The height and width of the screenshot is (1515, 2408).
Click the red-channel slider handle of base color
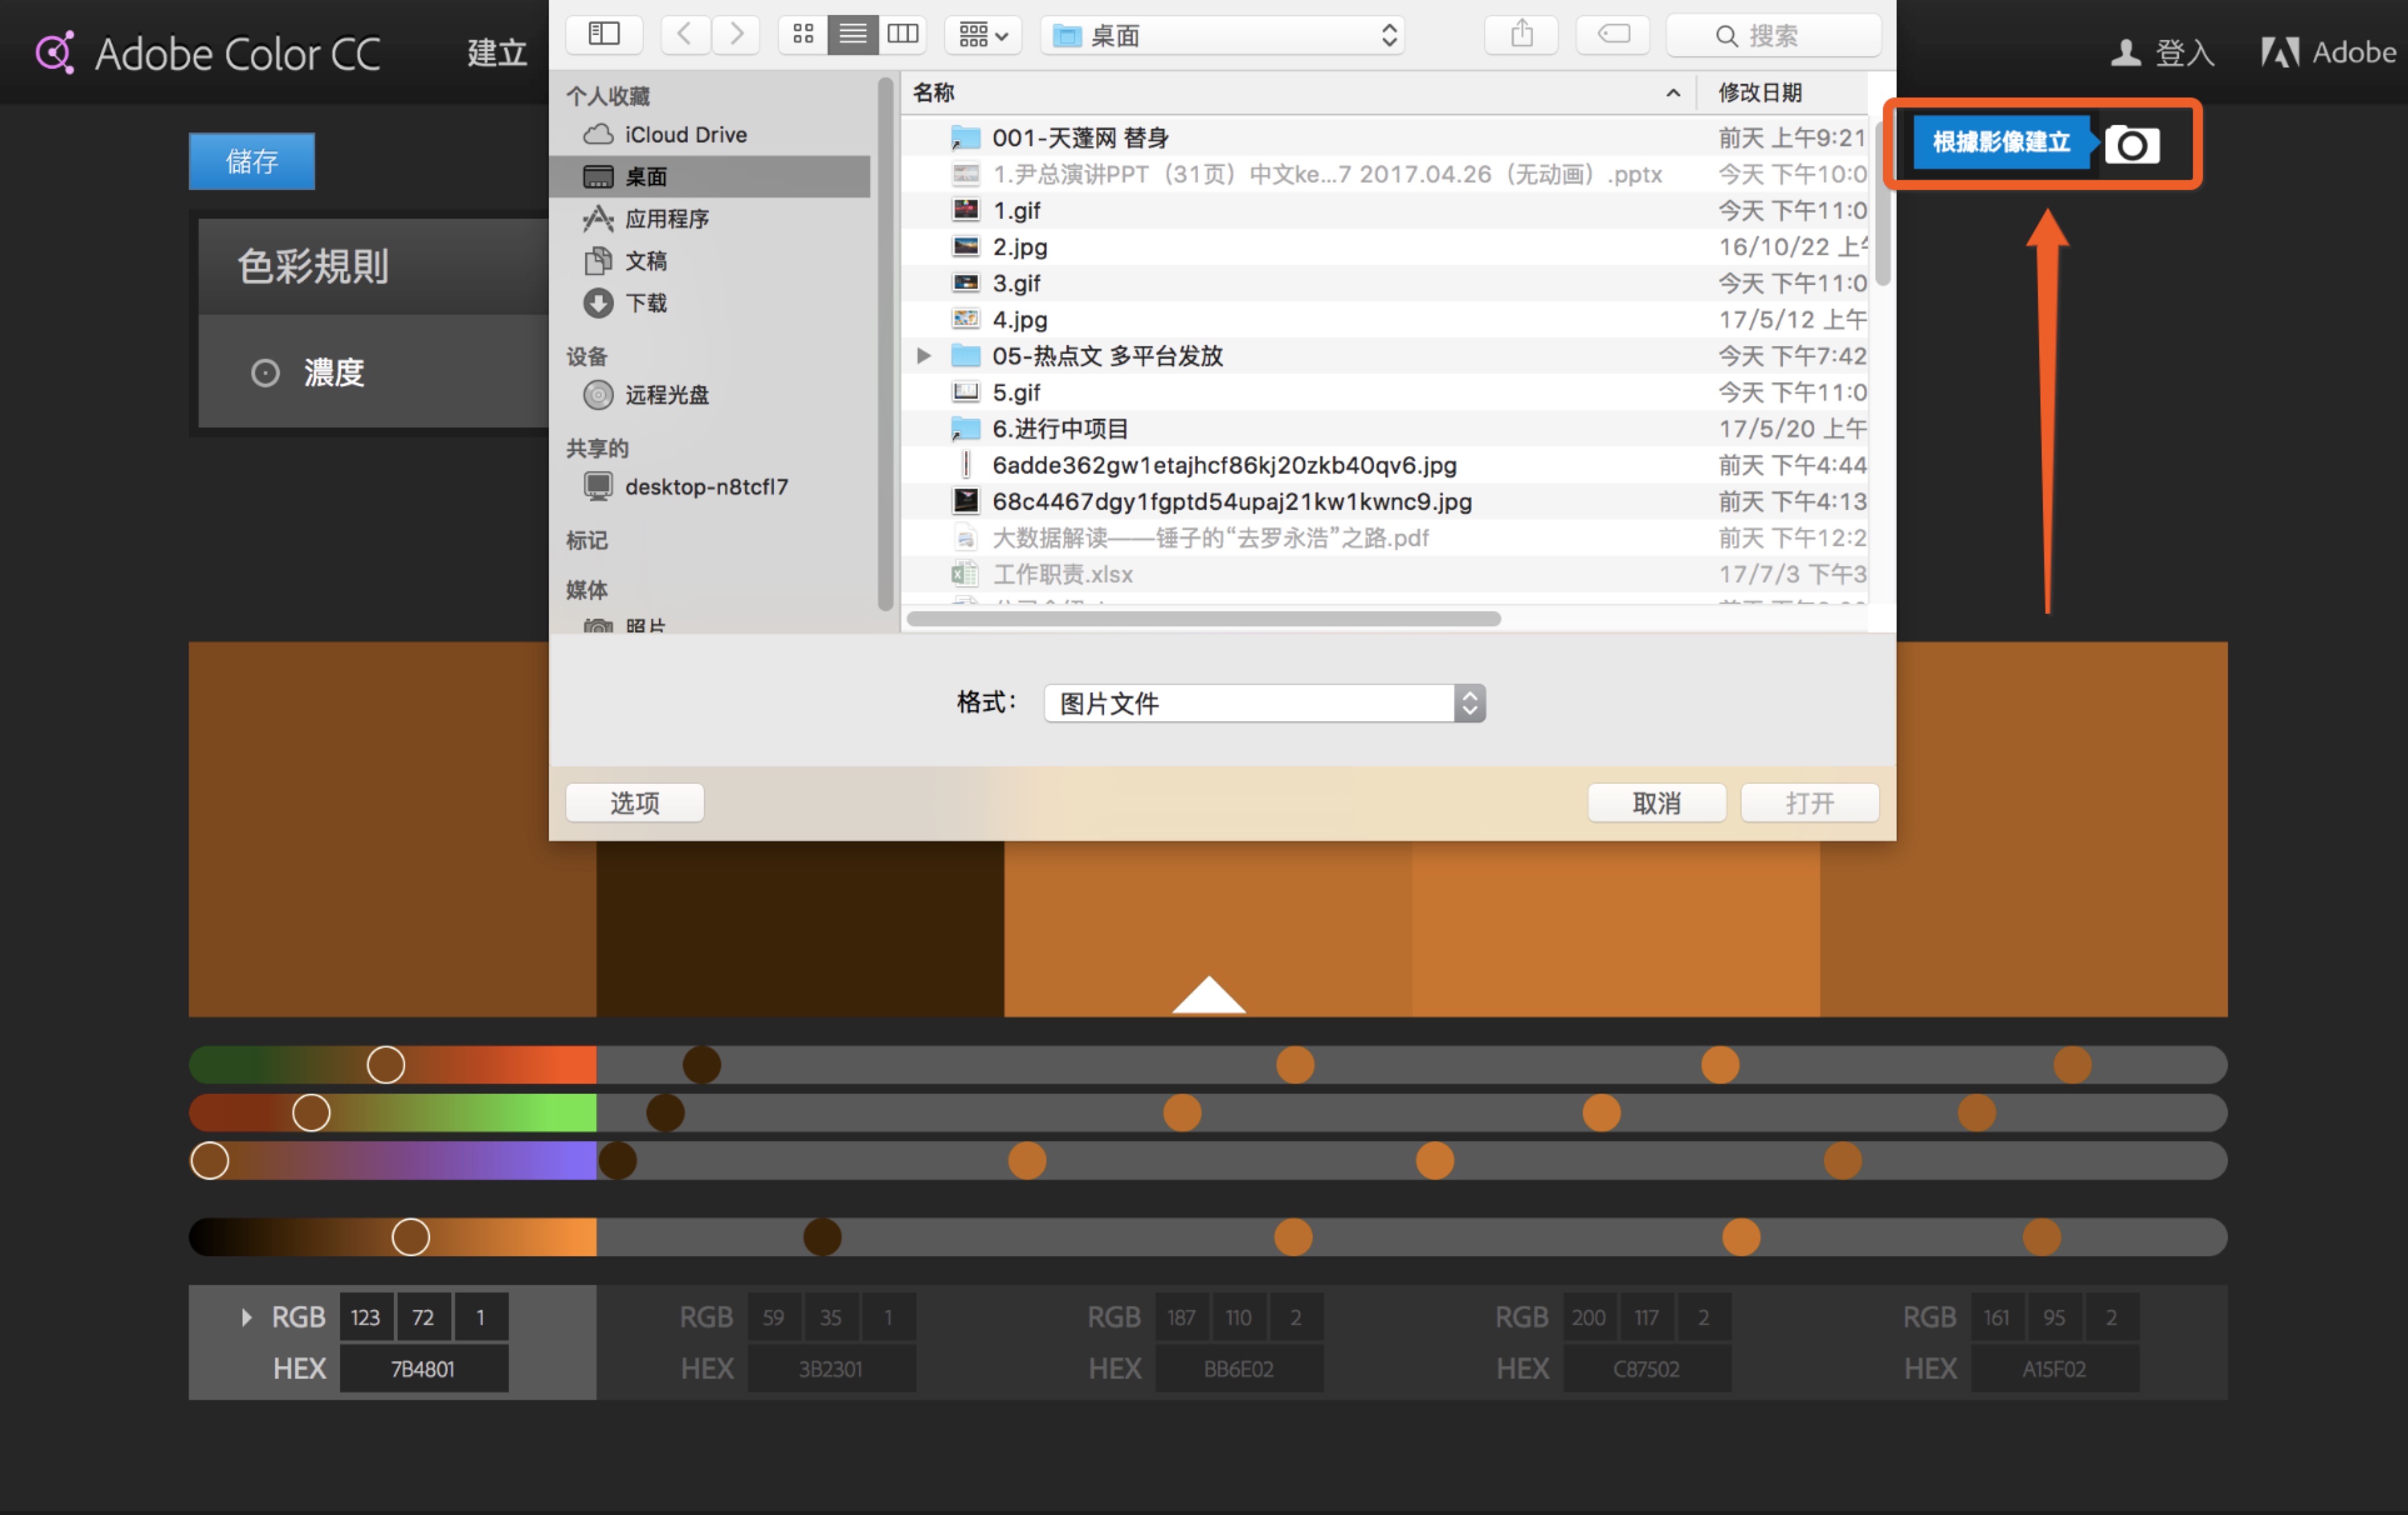click(x=386, y=1064)
